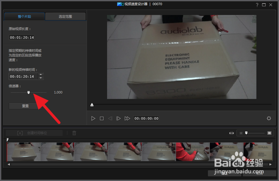
Task: Select the timeline thumbnail with red sleeve close-up
Action: [x=193, y=152]
